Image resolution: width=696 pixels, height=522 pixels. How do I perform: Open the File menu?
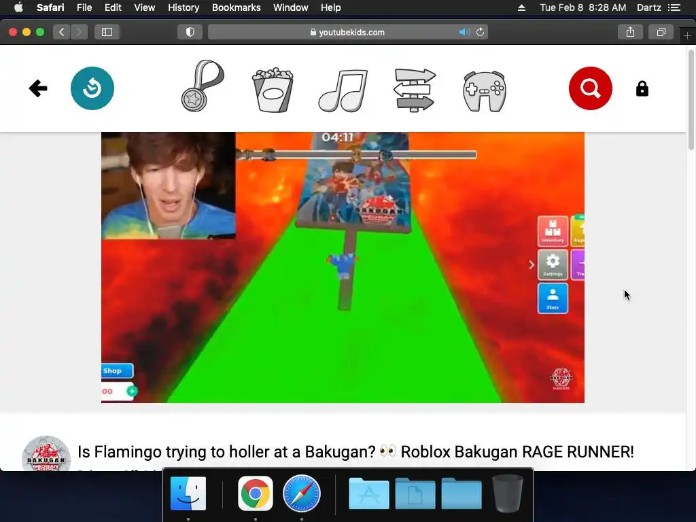click(x=84, y=7)
